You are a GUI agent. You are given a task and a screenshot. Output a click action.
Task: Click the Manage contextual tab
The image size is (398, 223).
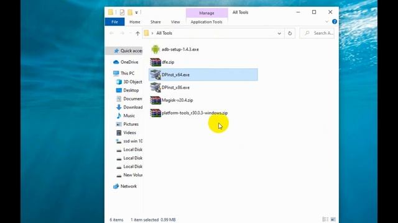click(206, 13)
